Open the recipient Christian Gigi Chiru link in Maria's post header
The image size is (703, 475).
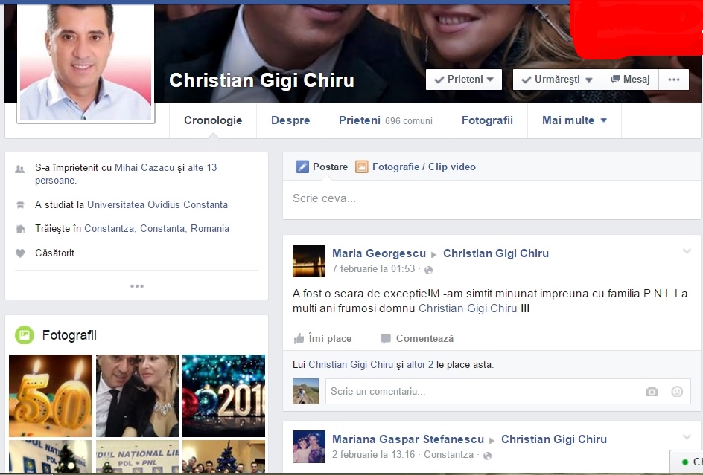496,253
